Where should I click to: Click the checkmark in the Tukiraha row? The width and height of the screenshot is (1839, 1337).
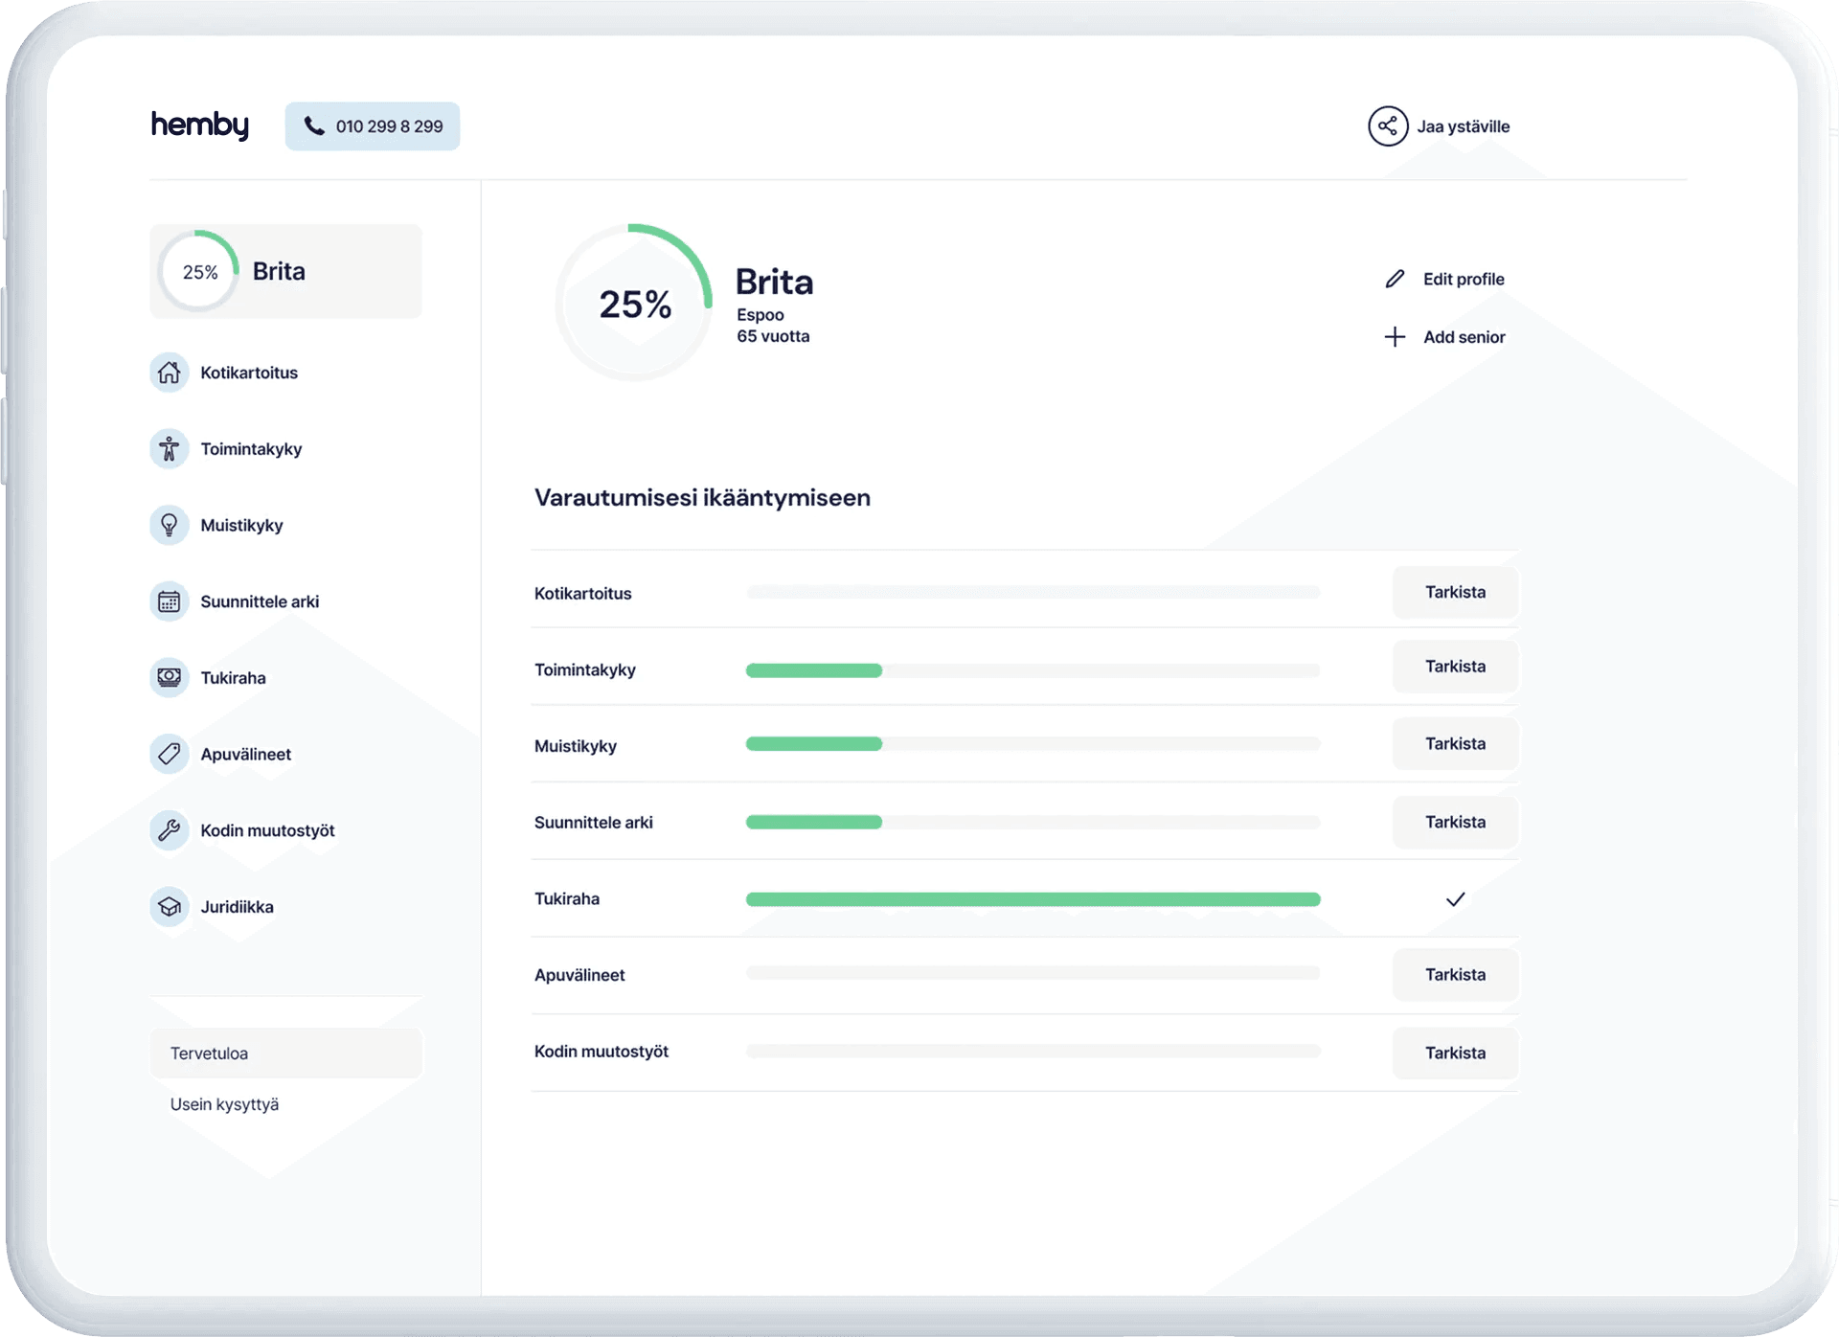[x=1455, y=898]
